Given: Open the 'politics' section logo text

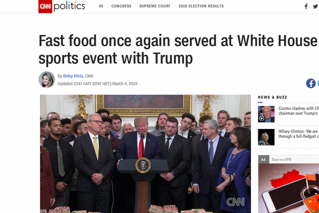Looking at the screenshot, I should pyautogui.click(x=69, y=6).
